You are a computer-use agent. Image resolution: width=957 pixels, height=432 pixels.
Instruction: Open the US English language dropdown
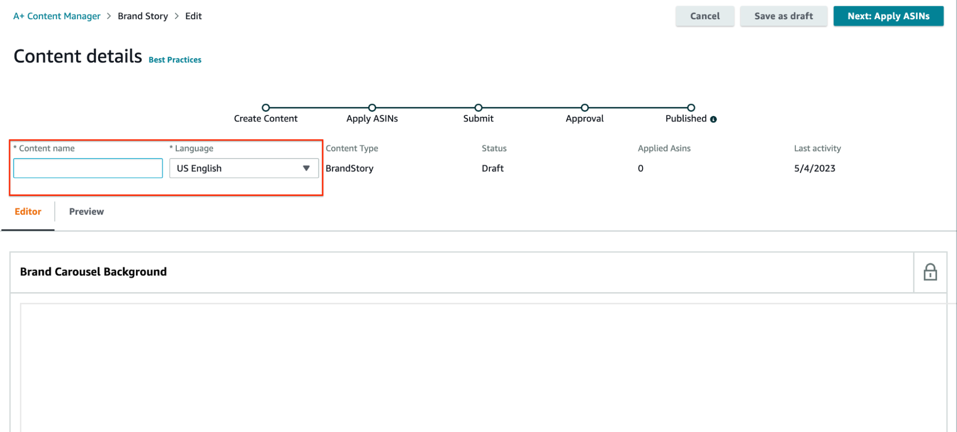243,168
